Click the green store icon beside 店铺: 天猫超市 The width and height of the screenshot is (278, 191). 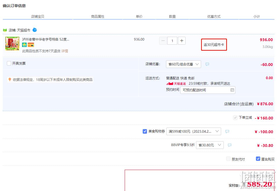[x=5, y=30]
